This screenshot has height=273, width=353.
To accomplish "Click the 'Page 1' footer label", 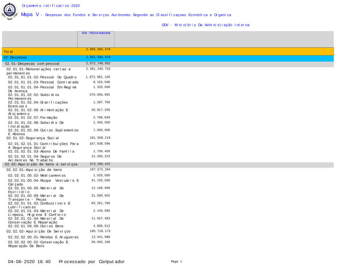I will (176, 262).
